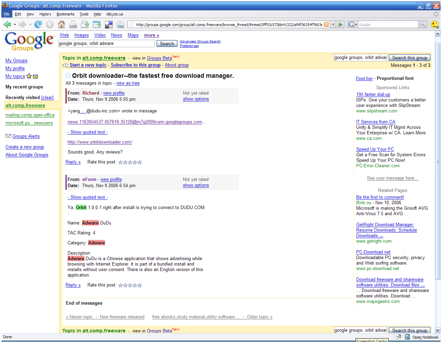Open alt.comp.freeware in recently visited
The height and width of the screenshot is (342, 442).
tap(25, 106)
